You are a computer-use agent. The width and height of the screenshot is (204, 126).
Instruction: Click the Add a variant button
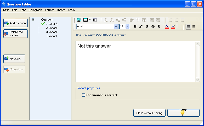[16, 23]
